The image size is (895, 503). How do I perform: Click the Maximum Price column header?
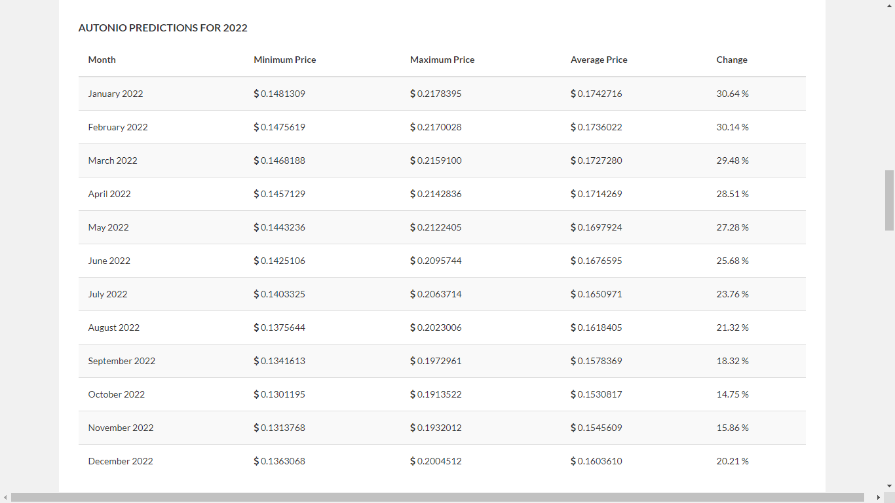click(442, 60)
